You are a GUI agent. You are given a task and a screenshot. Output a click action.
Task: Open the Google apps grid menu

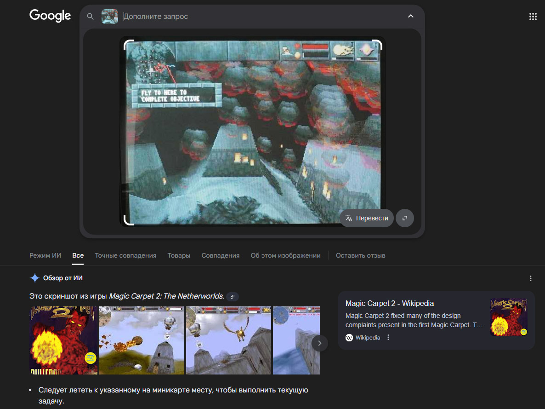tap(533, 17)
